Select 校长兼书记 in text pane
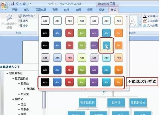The width and height of the screenshot is (161, 115). point(16,73)
